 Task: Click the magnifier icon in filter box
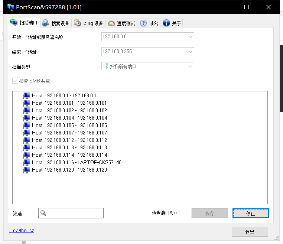[x=43, y=213]
